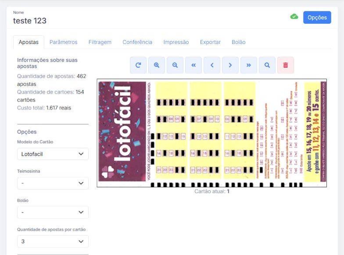Jump to the first card

point(193,65)
